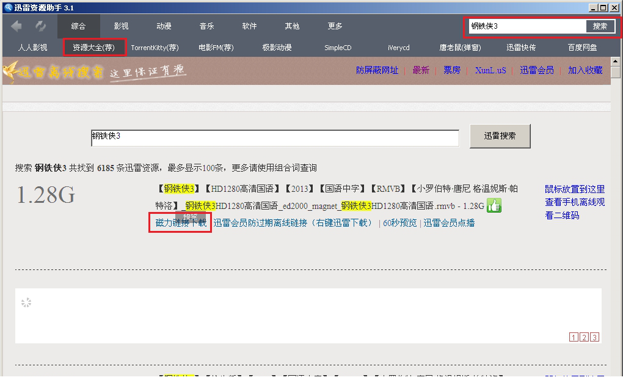Minimize the 迅雷资源助手 window
This screenshot has width=623, height=391.
(x=593, y=7)
